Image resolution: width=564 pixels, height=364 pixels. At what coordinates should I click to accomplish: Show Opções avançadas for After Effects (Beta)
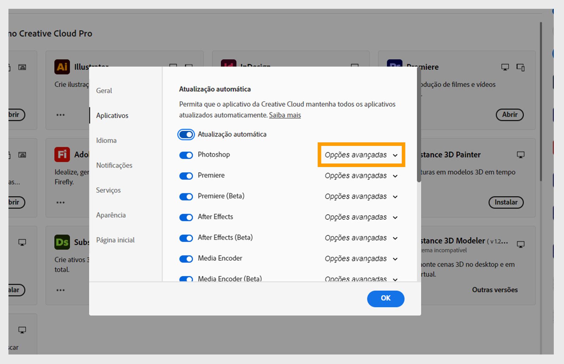361,238
